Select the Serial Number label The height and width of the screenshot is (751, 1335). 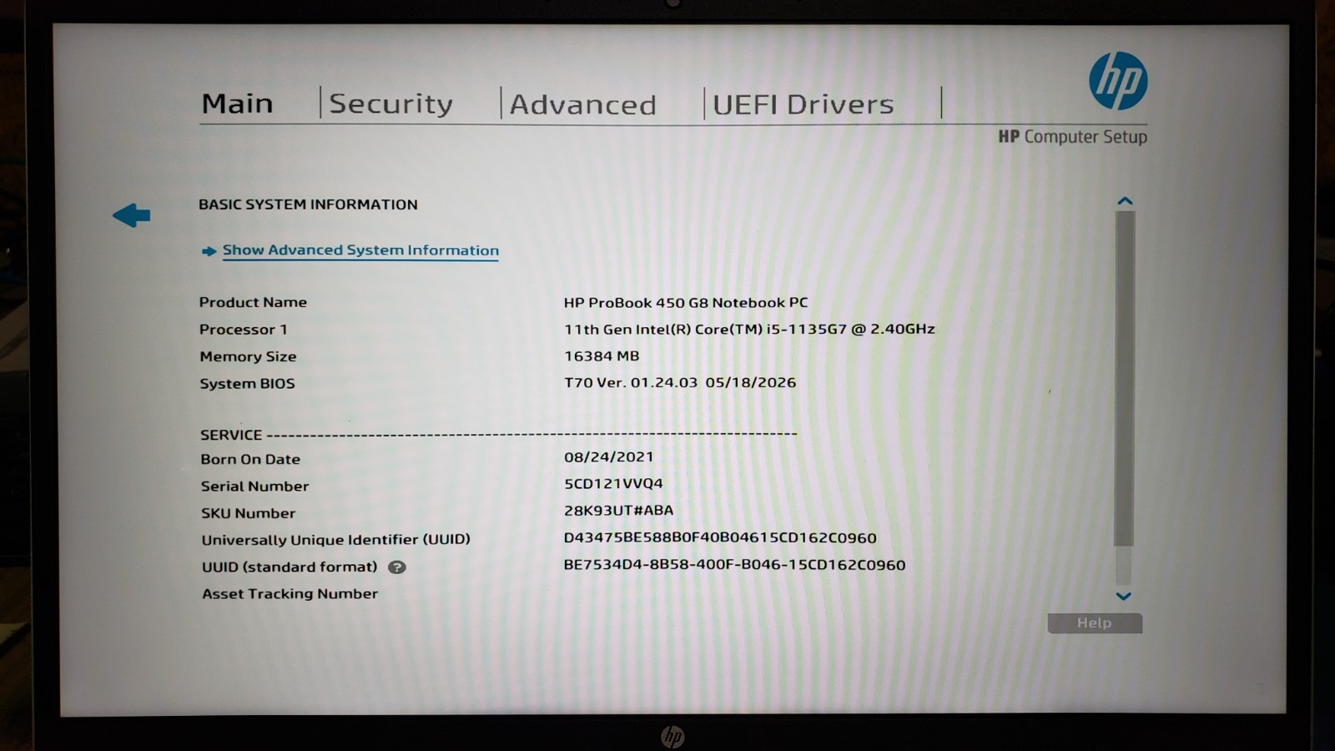pos(254,486)
